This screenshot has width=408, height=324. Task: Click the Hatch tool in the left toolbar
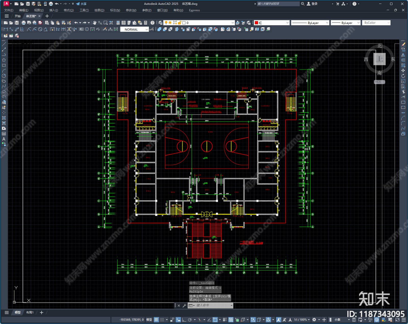click(x=4, y=118)
